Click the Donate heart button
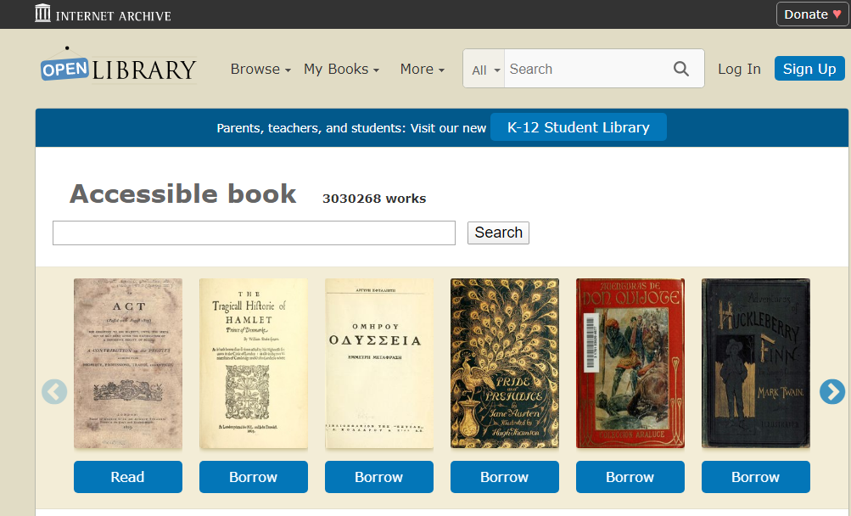Screen dimensions: 851x516 point(812,14)
